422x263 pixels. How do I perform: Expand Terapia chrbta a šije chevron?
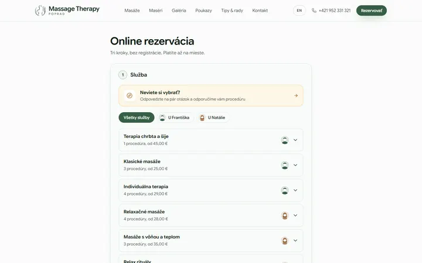pyautogui.click(x=295, y=140)
